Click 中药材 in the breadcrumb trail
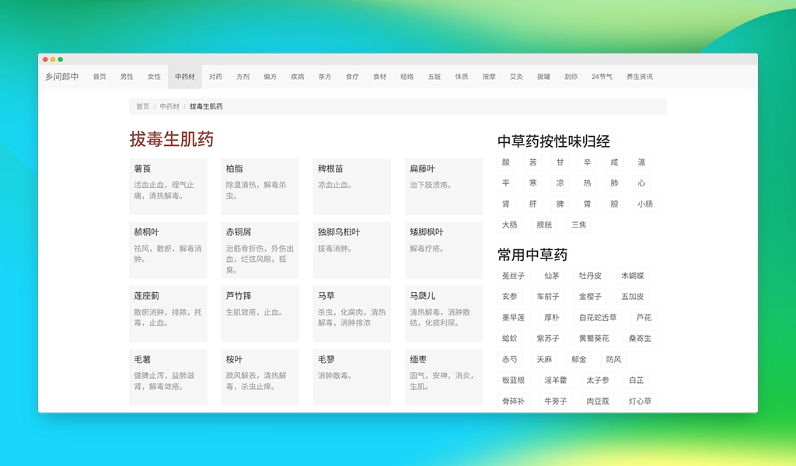Screen dimensions: 796x466 coord(169,106)
